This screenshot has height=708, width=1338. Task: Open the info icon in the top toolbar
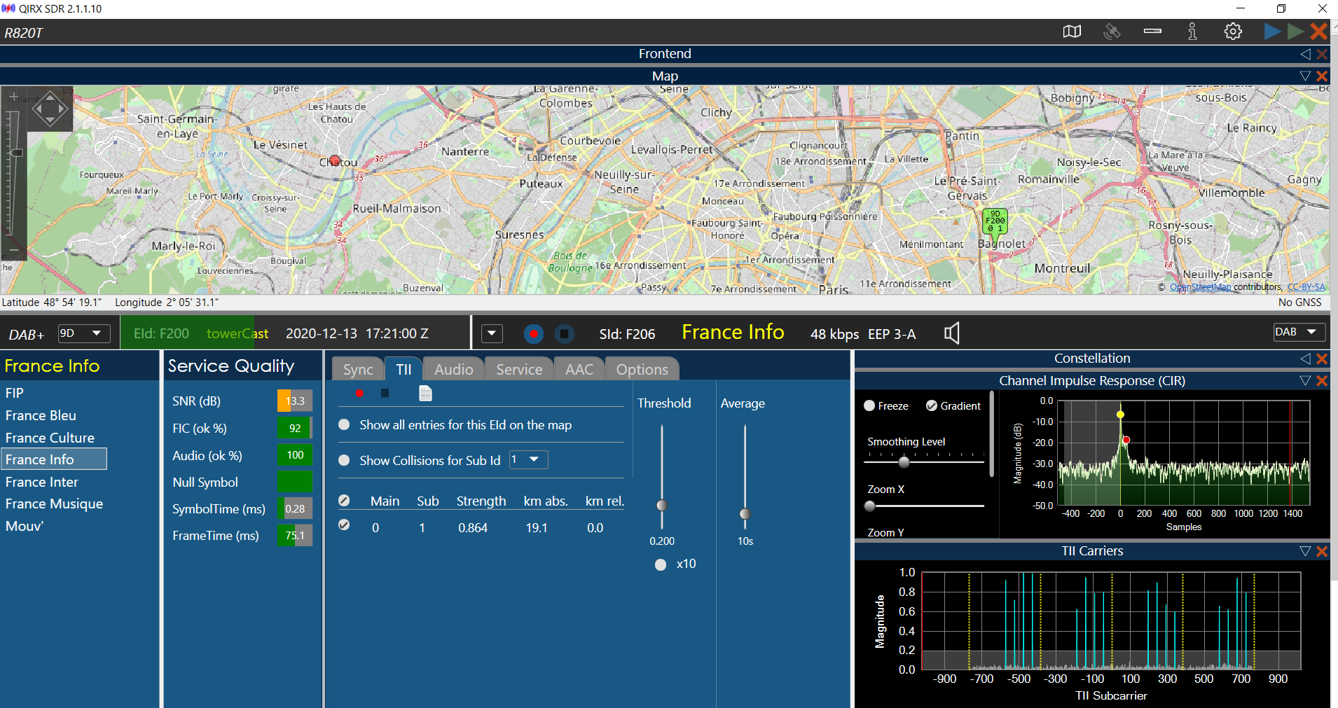(x=1192, y=32)
